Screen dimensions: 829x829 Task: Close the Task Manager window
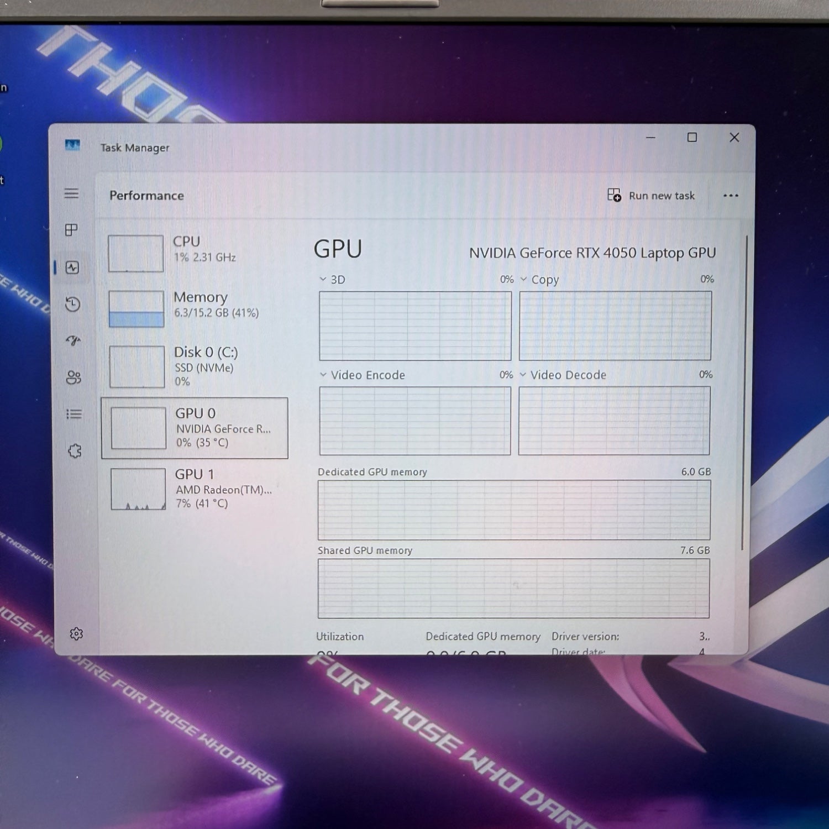(734, 138)
